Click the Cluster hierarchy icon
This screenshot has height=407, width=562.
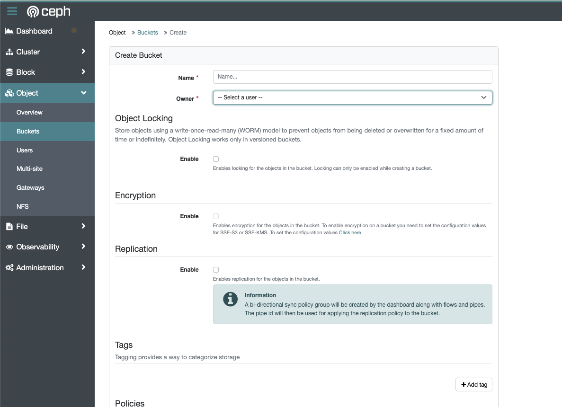[x=9, y=52]
